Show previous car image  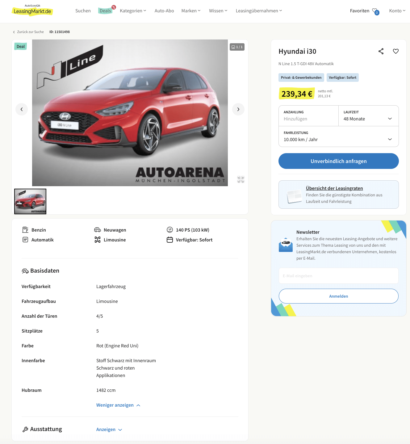click(x=22, y=109)
